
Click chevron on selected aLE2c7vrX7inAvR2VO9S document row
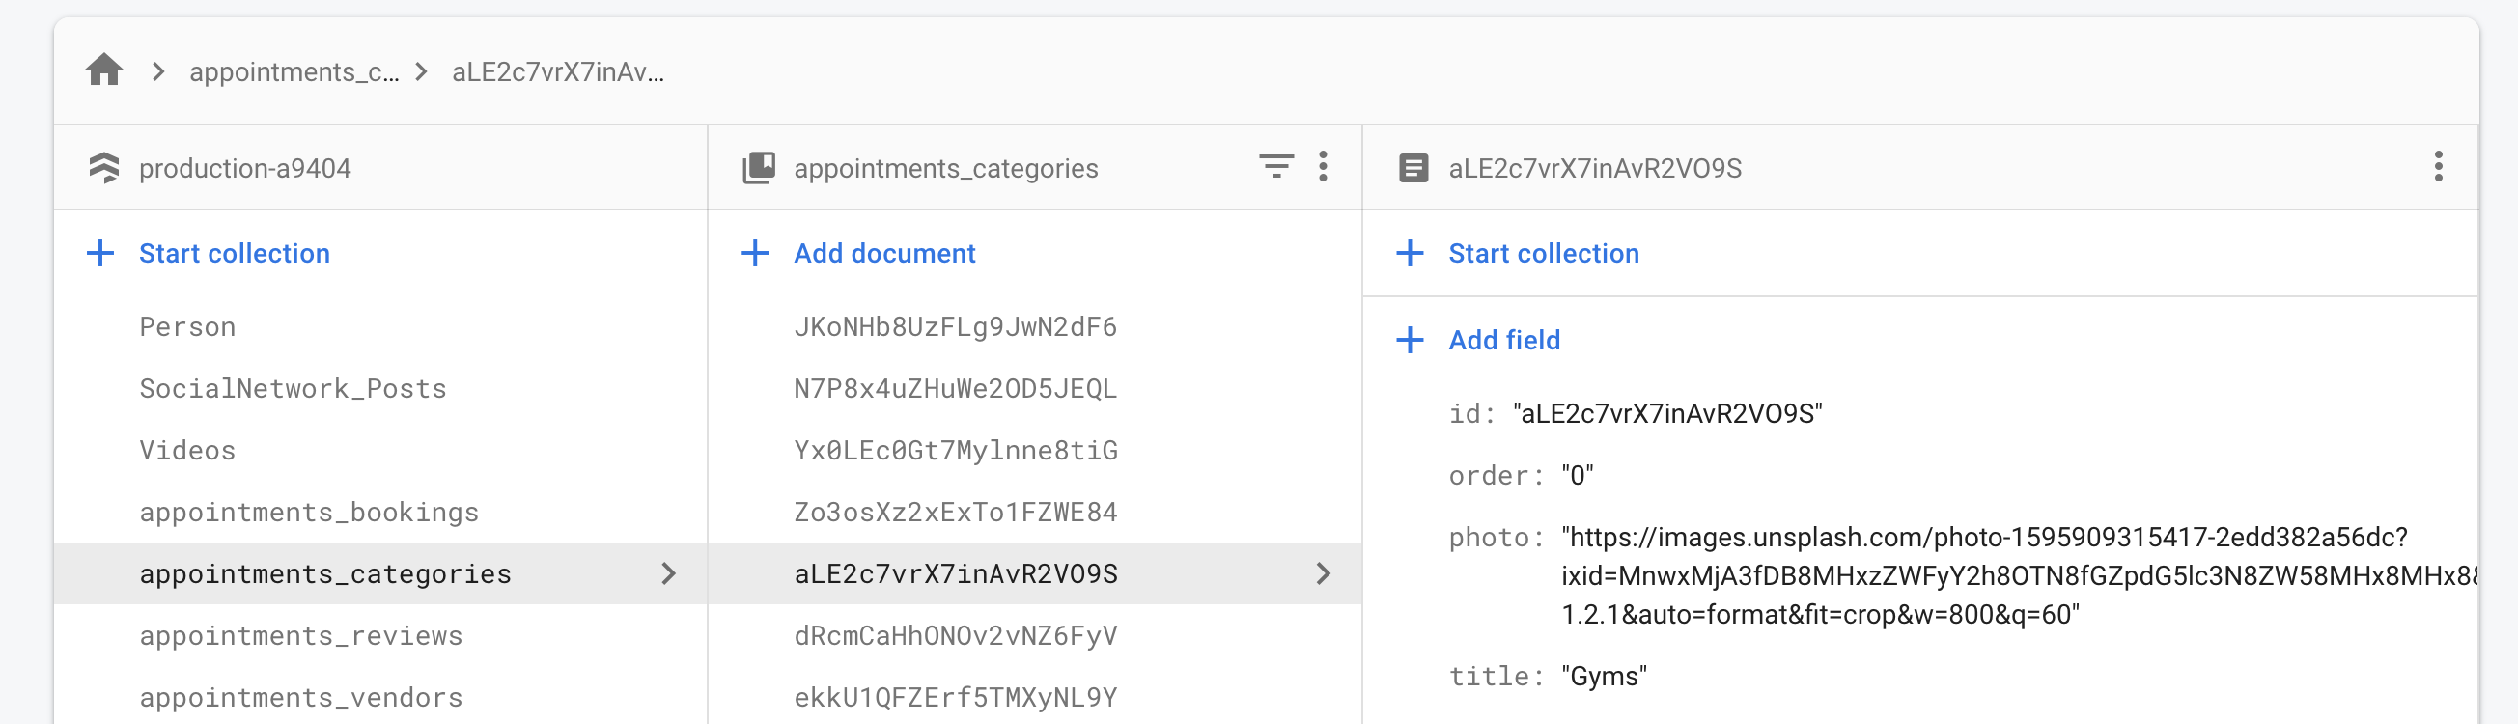point(1323,573)
